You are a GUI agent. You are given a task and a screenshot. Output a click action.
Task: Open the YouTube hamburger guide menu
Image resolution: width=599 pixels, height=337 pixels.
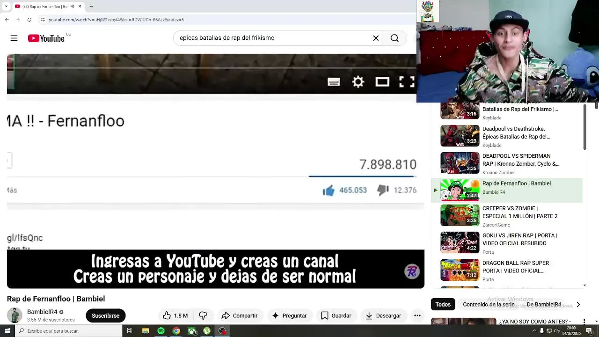pos(14,38)
